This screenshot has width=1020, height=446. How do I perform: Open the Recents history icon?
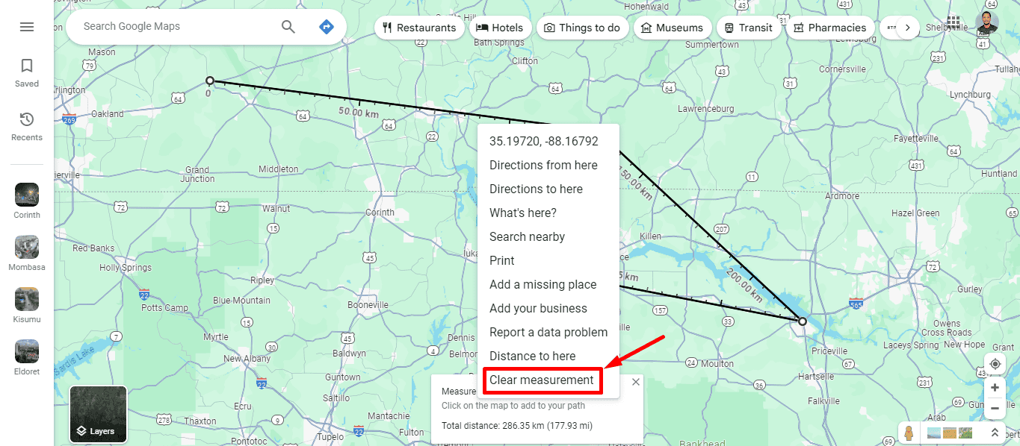click(x=27, y=119)
